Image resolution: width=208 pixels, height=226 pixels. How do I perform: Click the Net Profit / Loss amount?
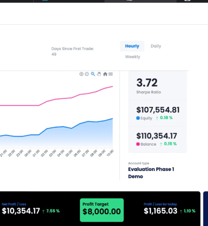click(21, 211)
